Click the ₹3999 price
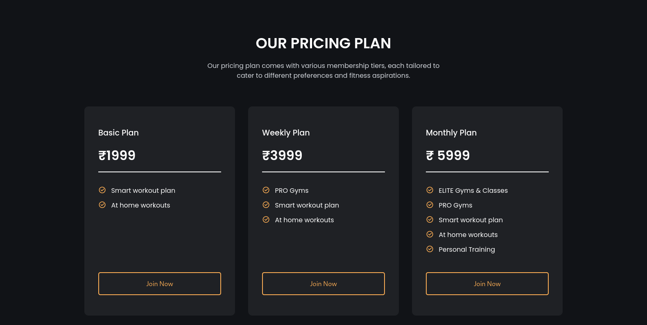Image resolution: width=647 pixels, height=325 pixels. click(x=282, y=156)
